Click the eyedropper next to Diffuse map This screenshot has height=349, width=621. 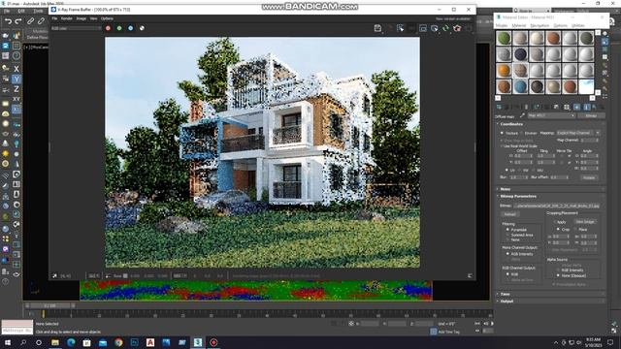tap(522, 115)
